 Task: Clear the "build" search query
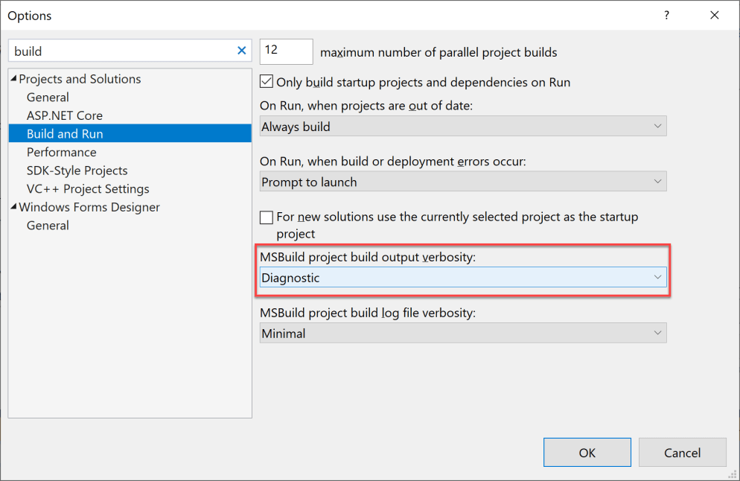(241, 51)
